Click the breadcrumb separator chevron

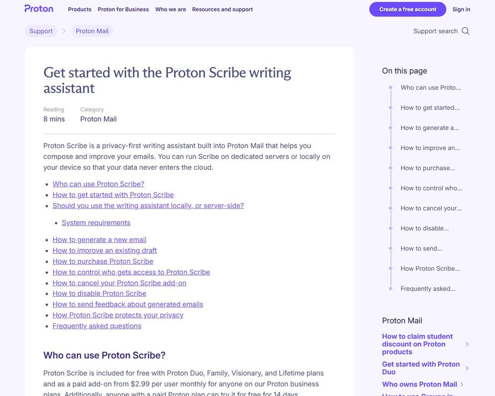pyautogui.click(x=63, y=30)
